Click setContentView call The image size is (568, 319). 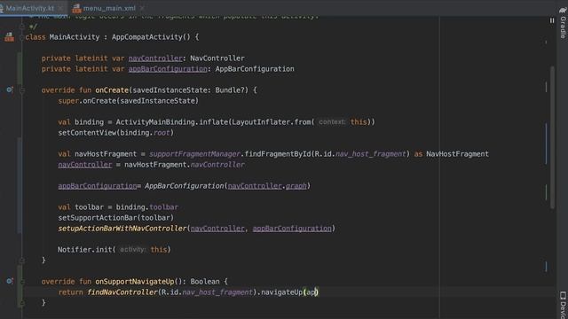pyautogui.click(x=87, y=133)
